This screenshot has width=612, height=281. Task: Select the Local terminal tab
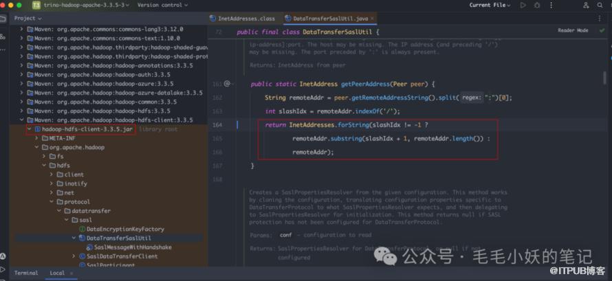point(57,273)
